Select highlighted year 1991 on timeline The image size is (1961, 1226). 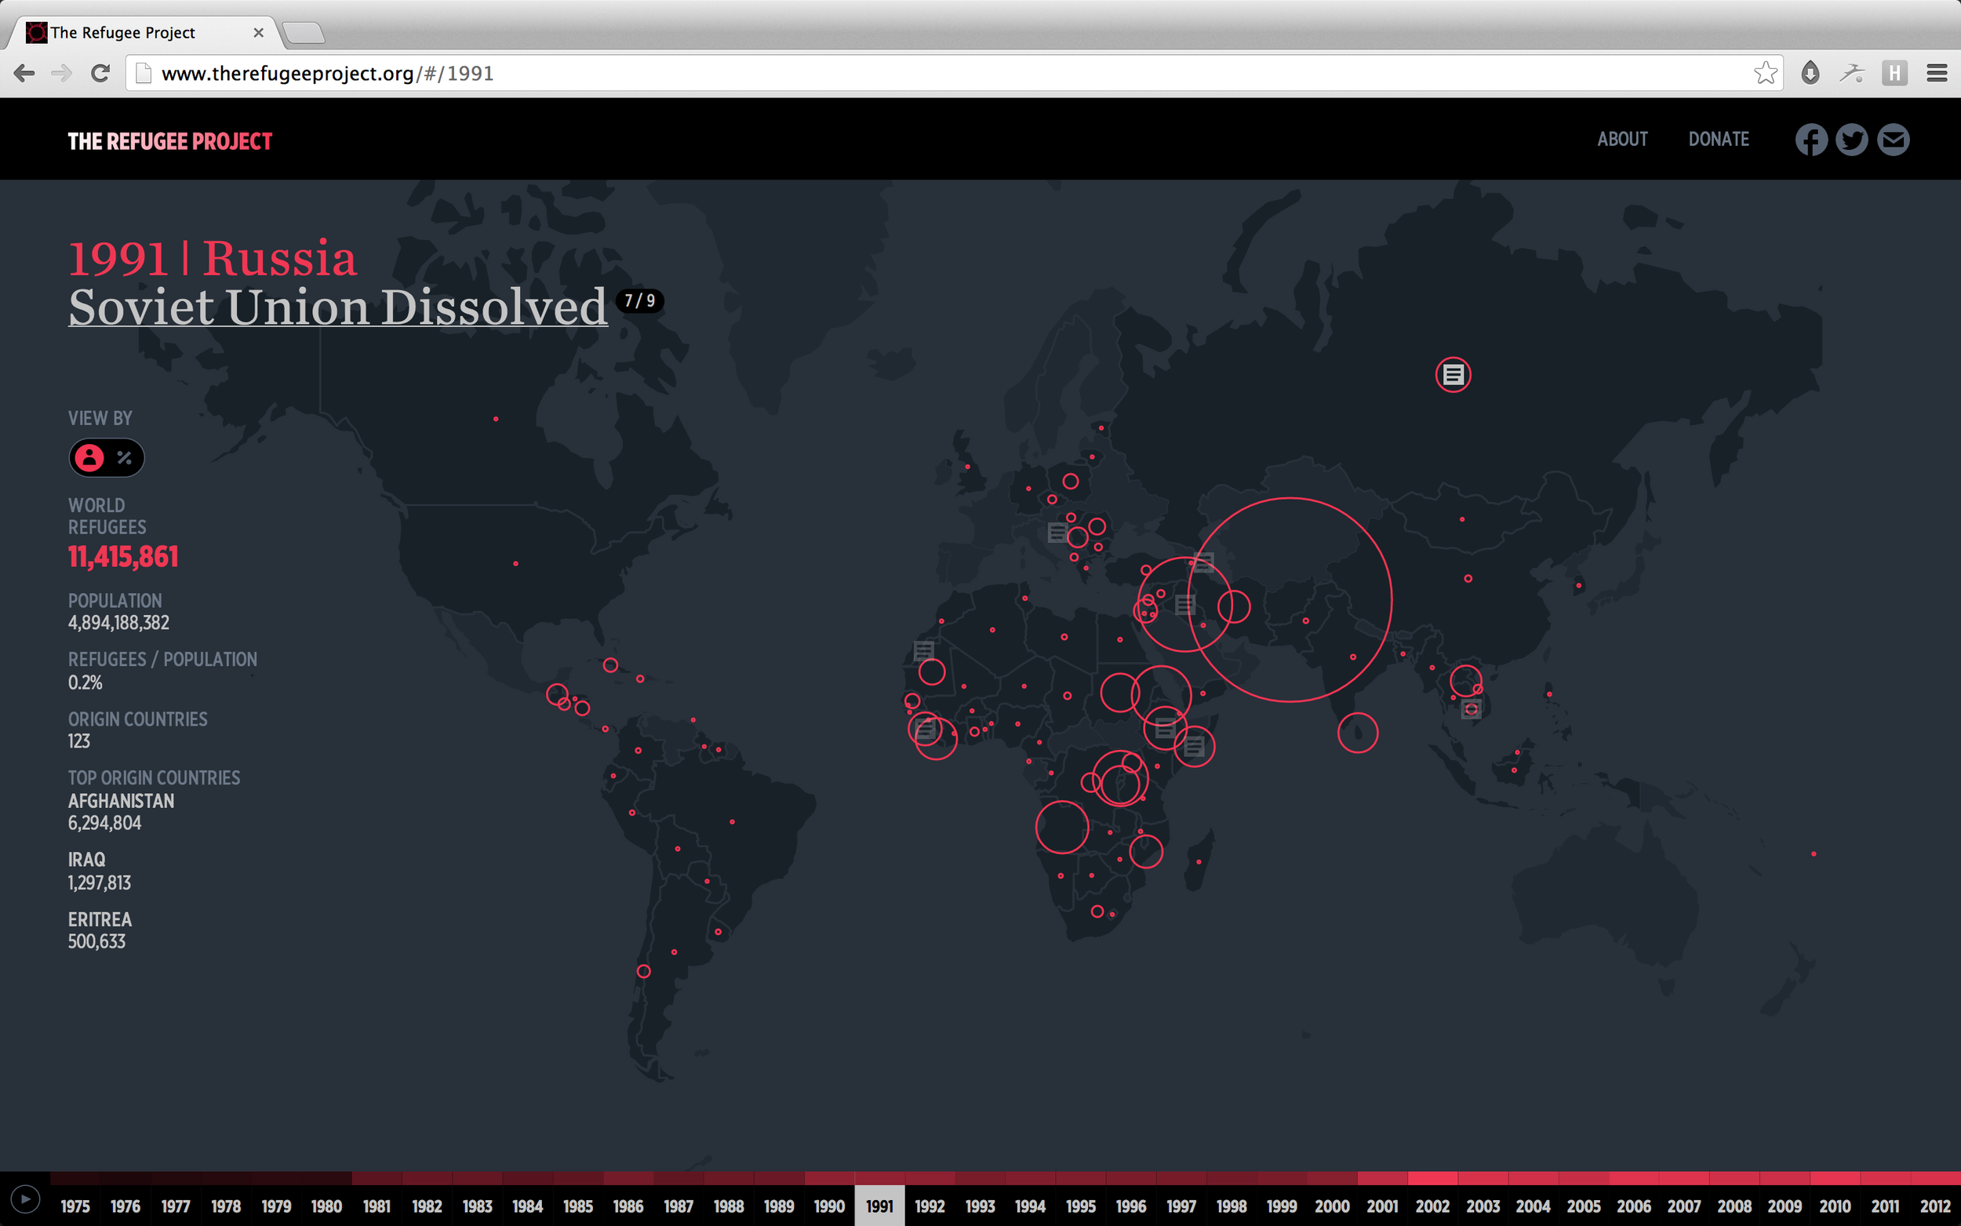pos(879,1206)
